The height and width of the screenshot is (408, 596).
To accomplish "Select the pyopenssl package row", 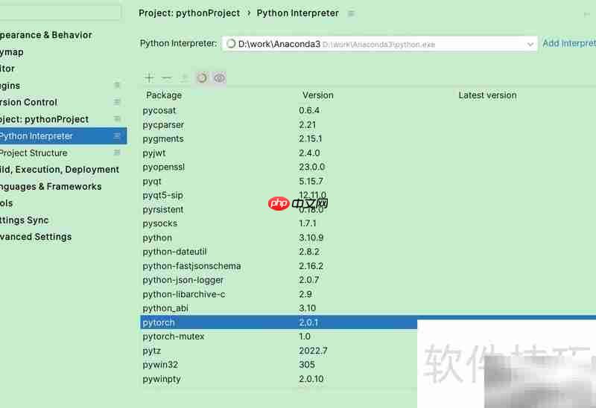I will point(368,168).
